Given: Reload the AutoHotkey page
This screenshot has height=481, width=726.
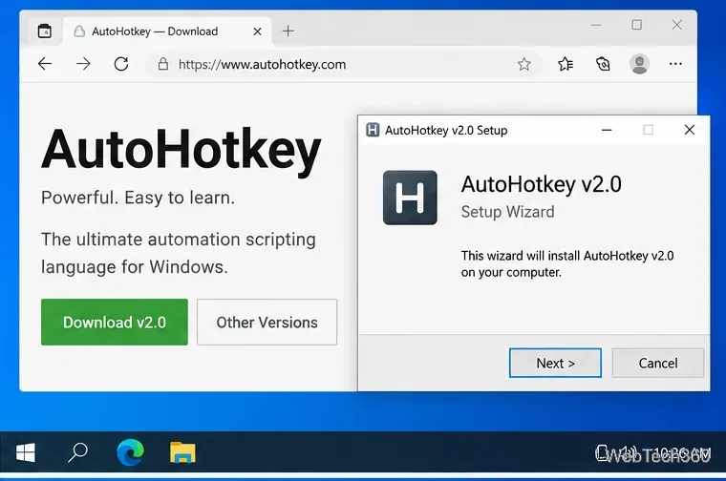Looking at the screenshot, I should (121, 64).
